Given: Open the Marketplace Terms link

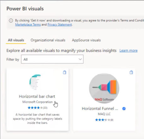Looking at the screenshot, I should click(28, 25).
